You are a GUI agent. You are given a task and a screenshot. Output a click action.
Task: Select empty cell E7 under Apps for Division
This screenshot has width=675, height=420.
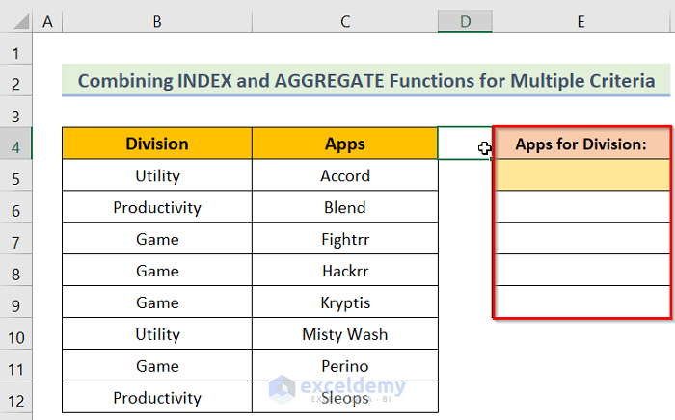582,239
